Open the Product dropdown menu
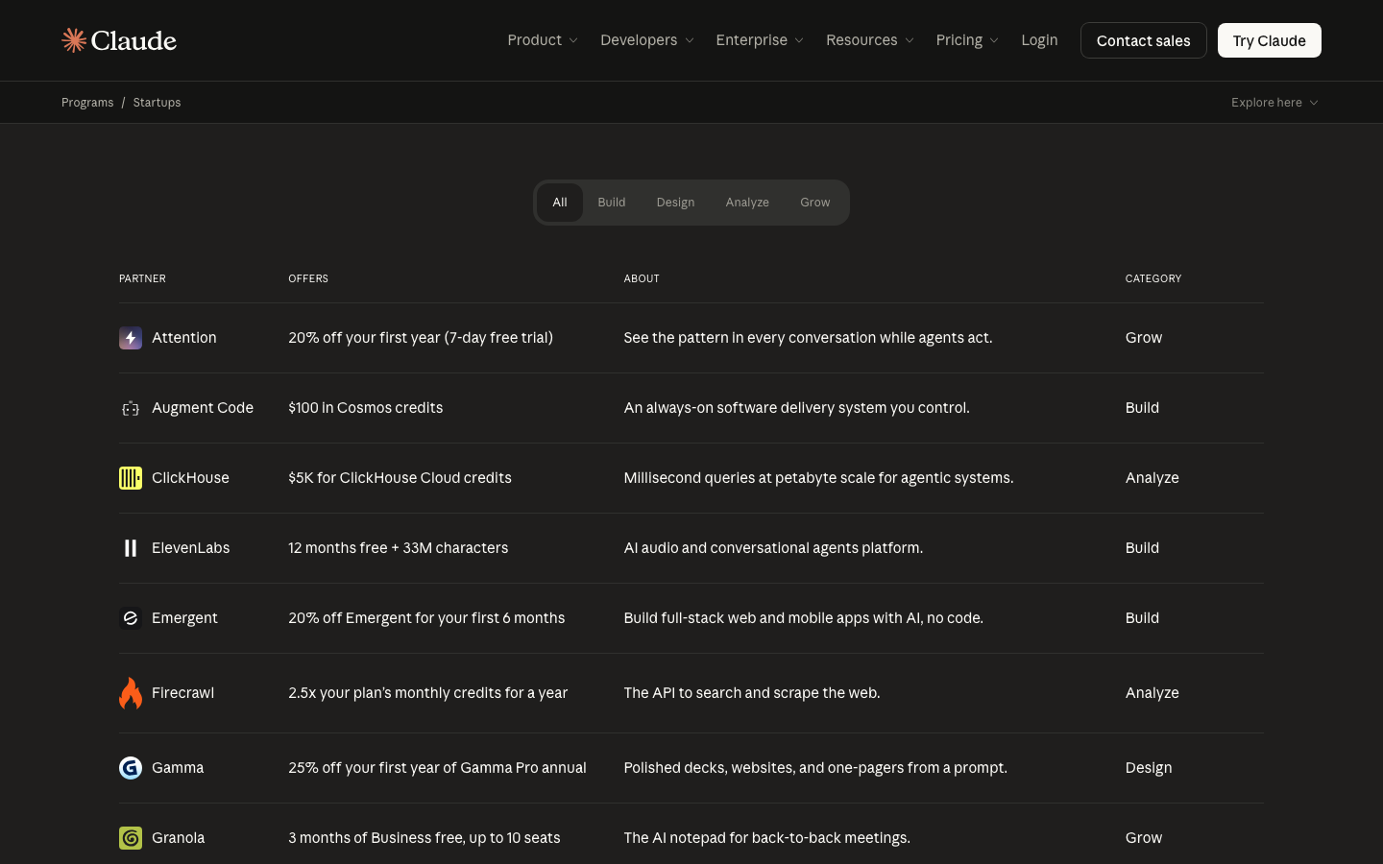 tap(543, 40)
